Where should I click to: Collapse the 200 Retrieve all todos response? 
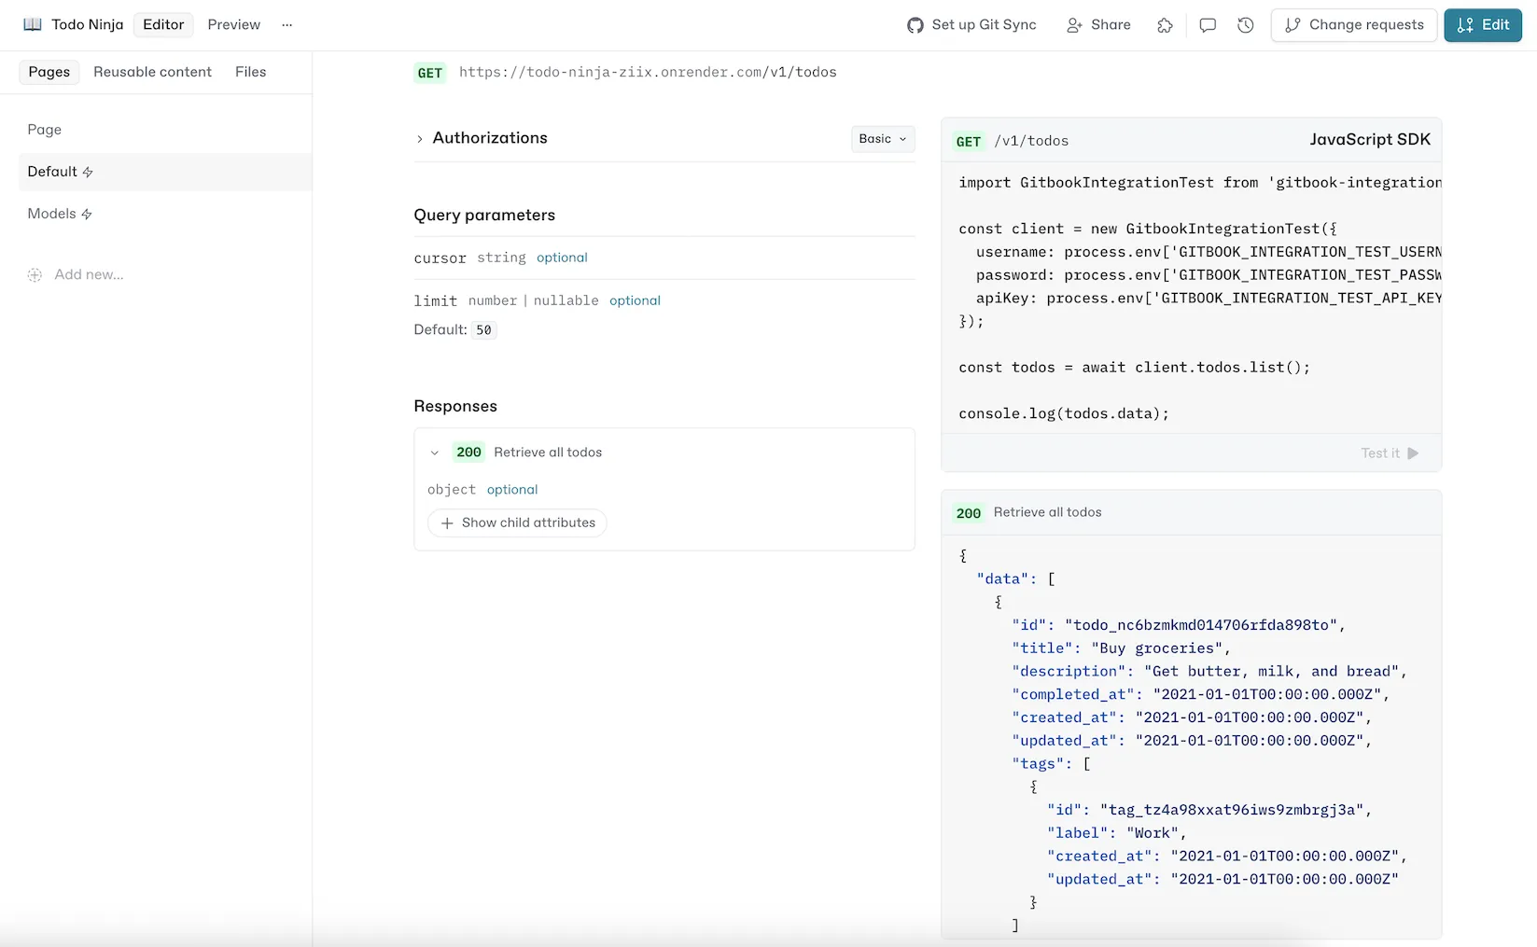(435, 453)
